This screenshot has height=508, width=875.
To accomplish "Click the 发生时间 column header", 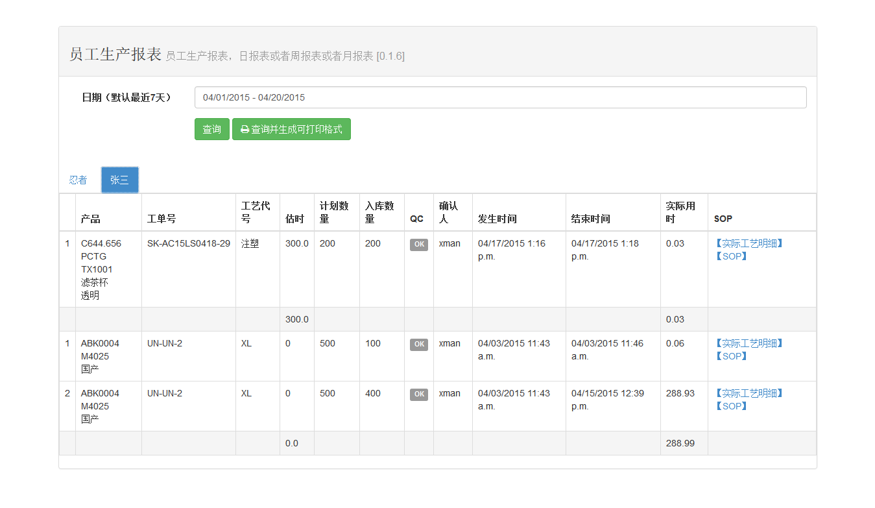I will [x=497, y=219].
